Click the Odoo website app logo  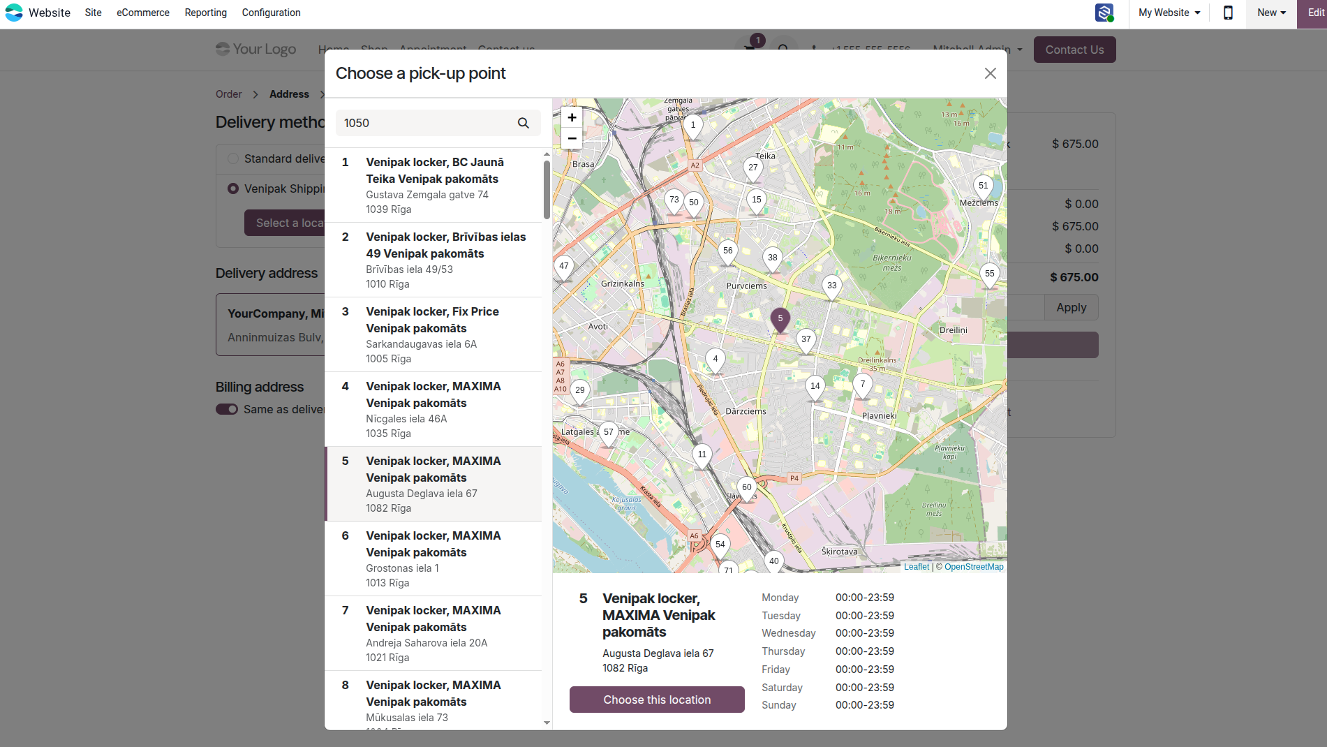[14, 13]
